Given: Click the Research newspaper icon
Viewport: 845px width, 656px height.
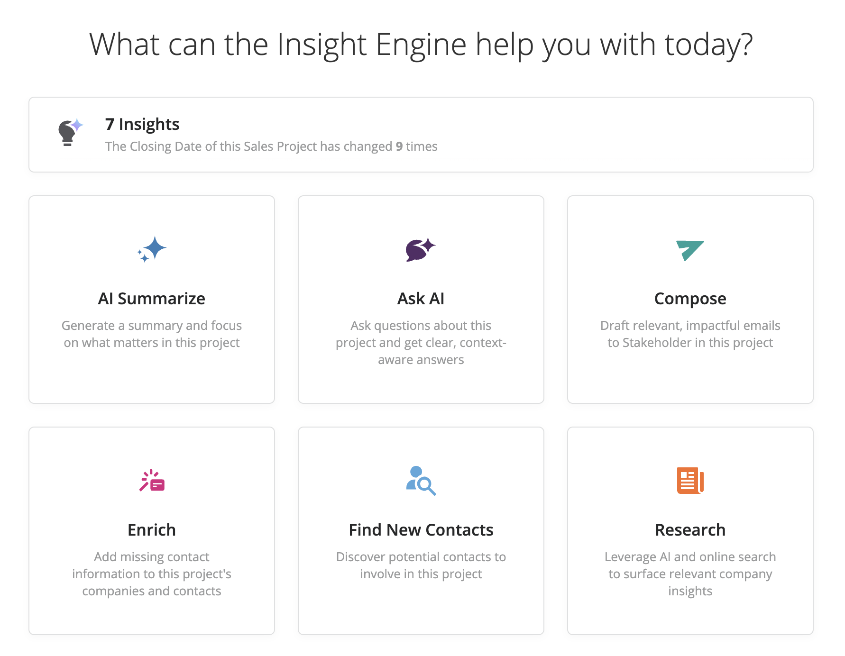Looking at the screenshot, I should click(x=690, y=481).
